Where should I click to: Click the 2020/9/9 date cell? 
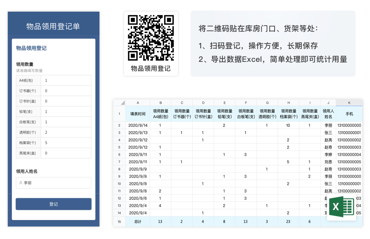click(x=138, y=169)
